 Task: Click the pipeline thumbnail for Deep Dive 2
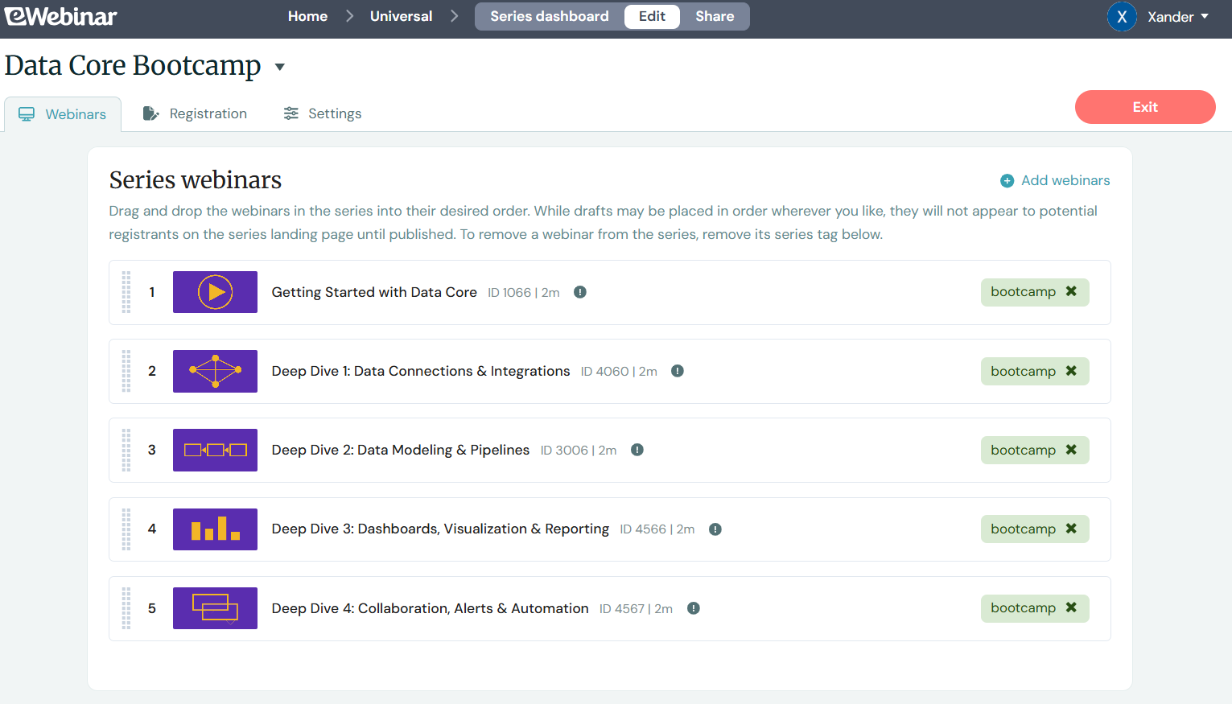pyautogui.click(x=215, y=450)
